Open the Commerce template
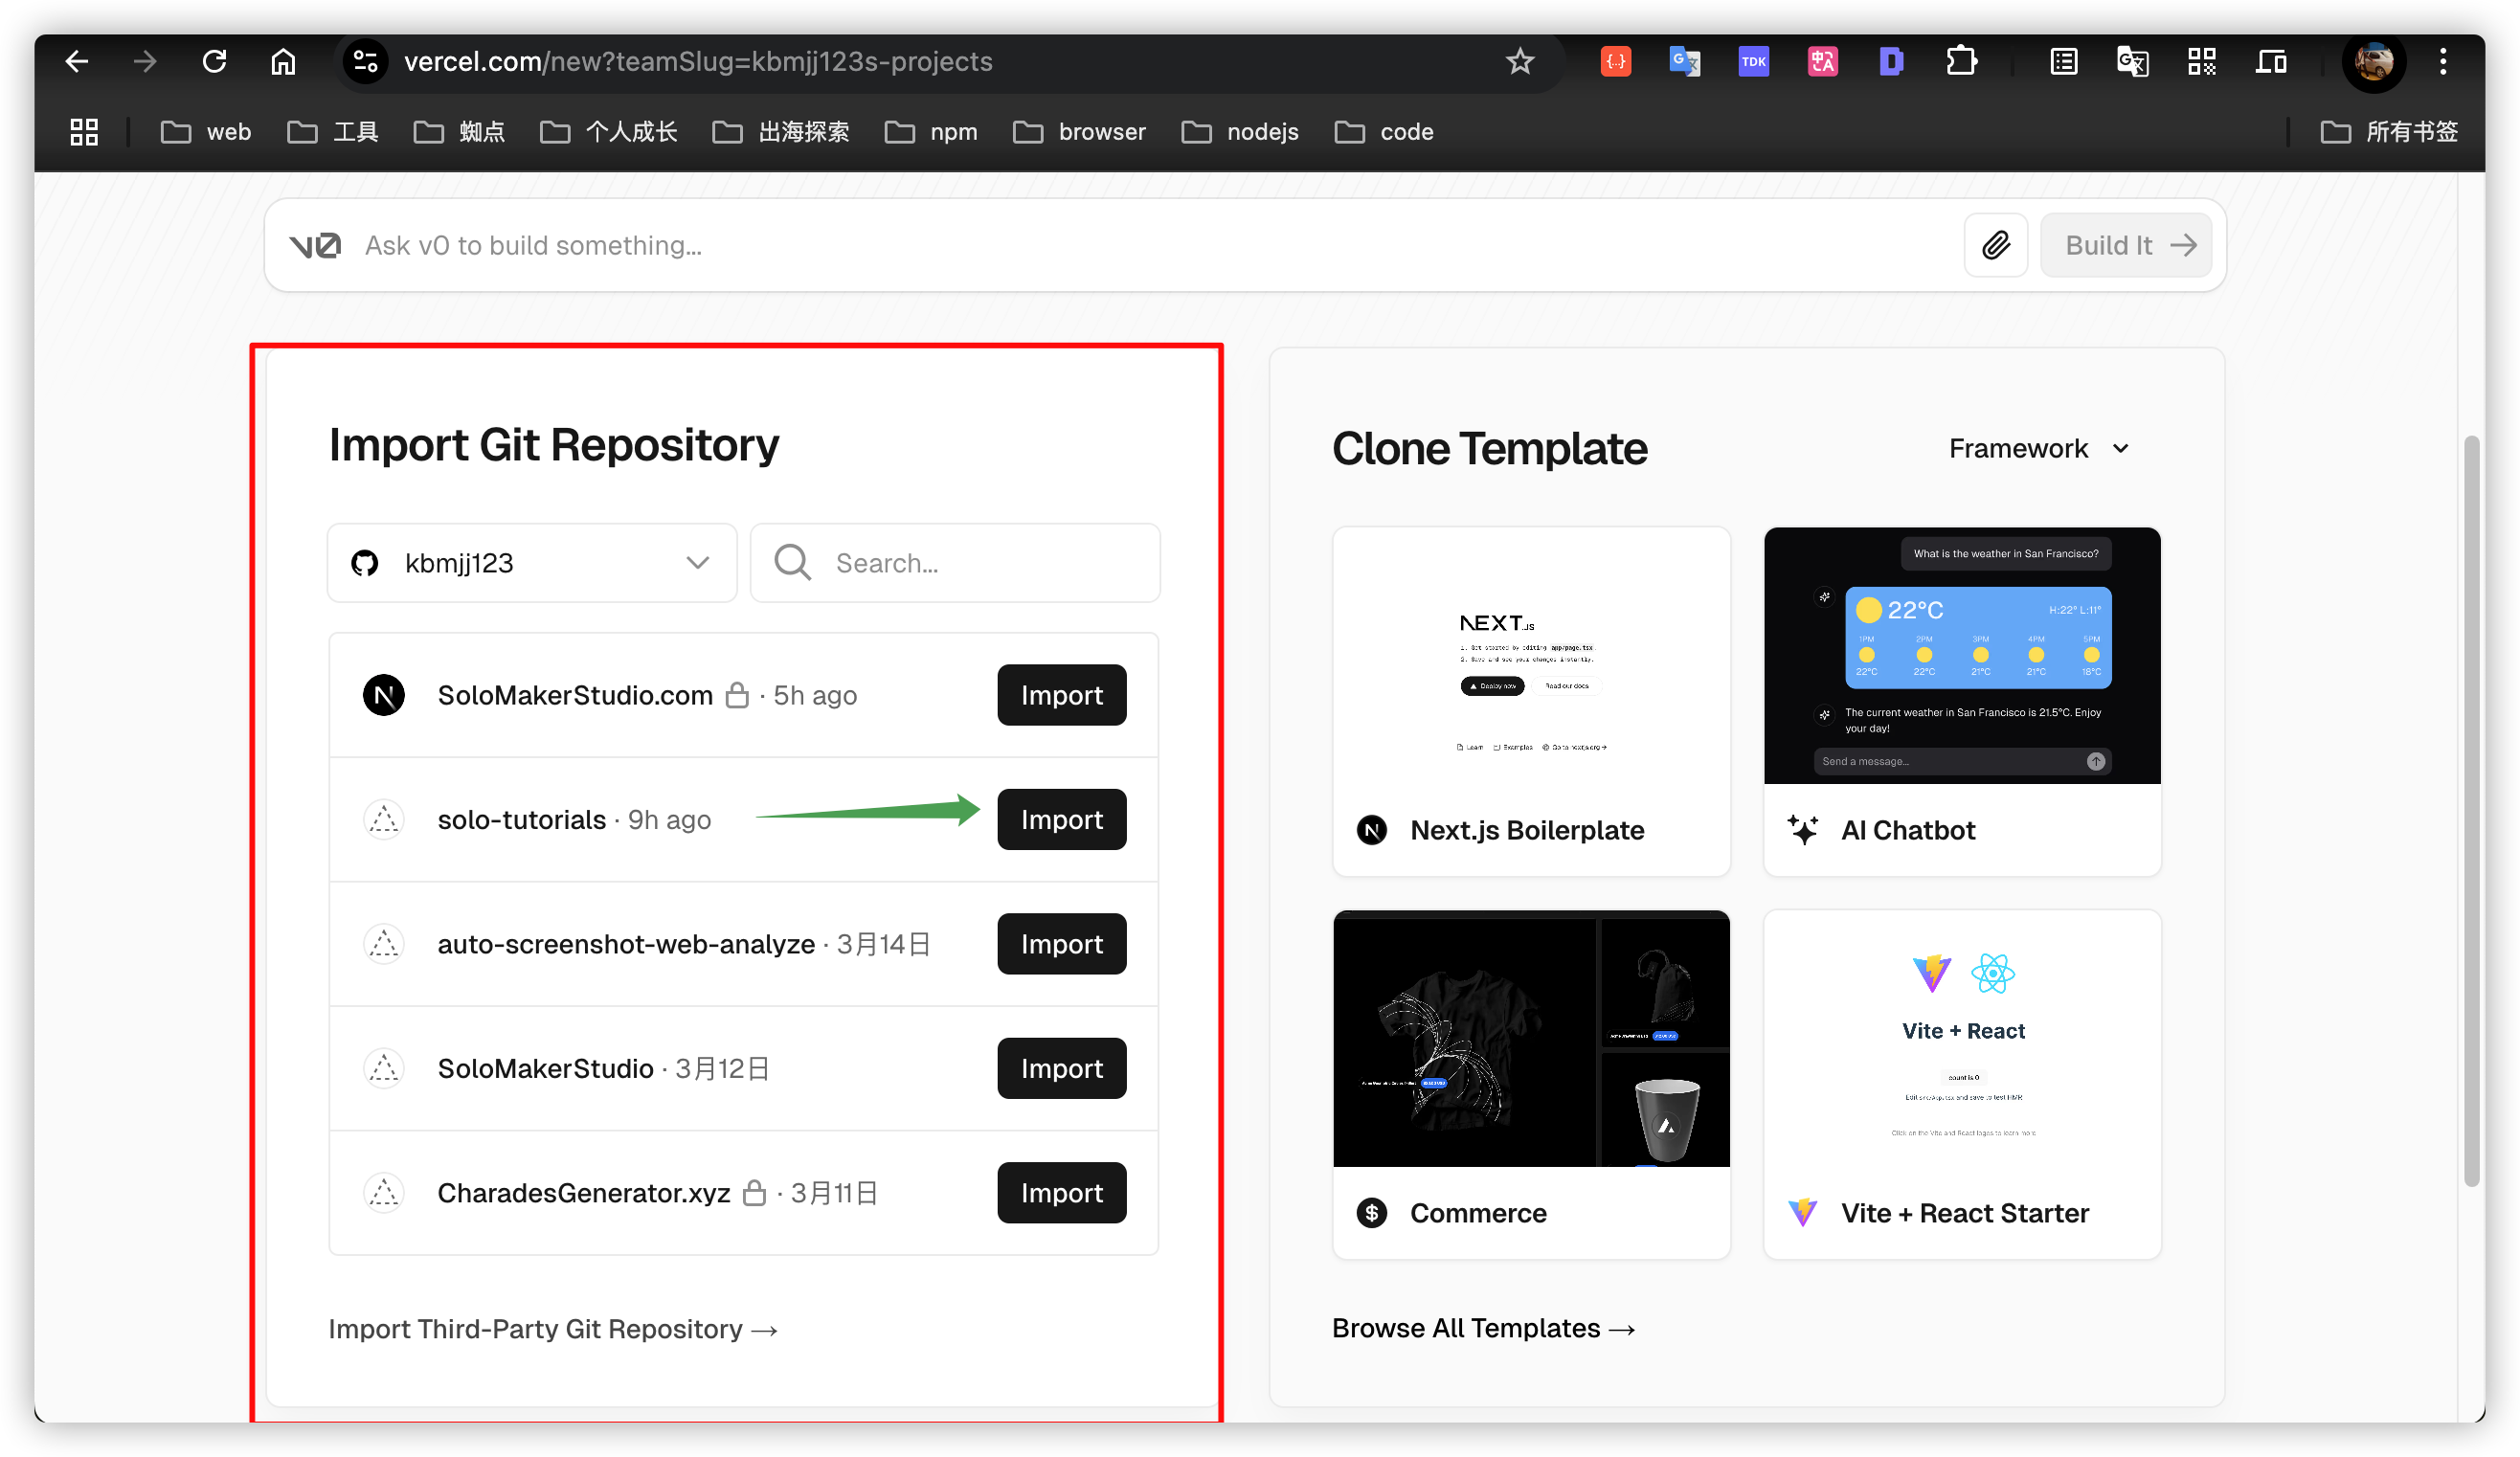 1531,1084
